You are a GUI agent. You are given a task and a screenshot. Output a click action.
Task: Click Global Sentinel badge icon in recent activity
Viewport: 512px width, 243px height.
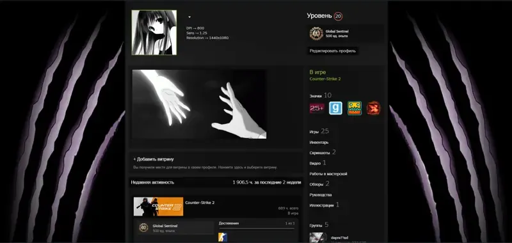pyautogui.click(x=143, y=228)
